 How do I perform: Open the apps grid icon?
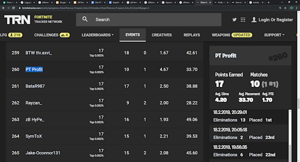[x=243, y=20]
